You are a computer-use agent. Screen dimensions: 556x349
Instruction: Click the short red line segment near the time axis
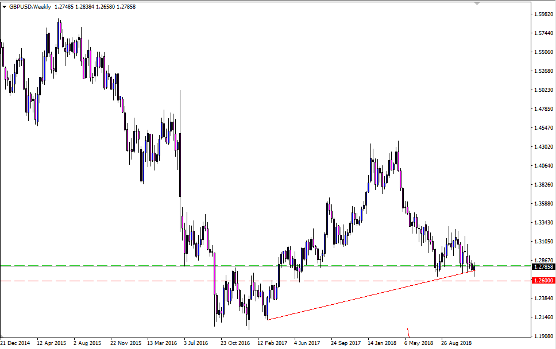[x=408, y=333]
